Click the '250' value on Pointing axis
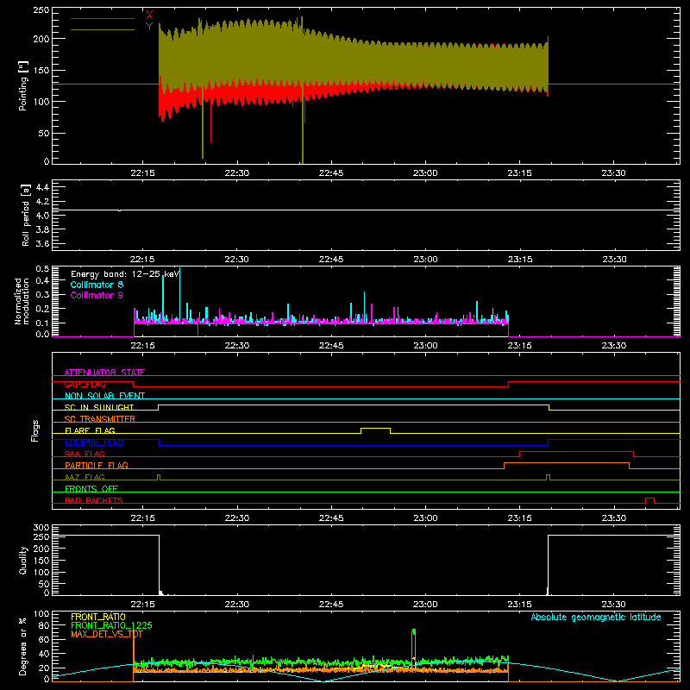Screen dimensions: 690x690 41,10
